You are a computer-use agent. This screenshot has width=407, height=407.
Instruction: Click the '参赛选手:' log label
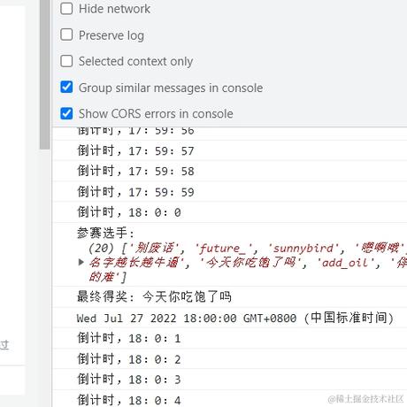(x=105, y=233)
